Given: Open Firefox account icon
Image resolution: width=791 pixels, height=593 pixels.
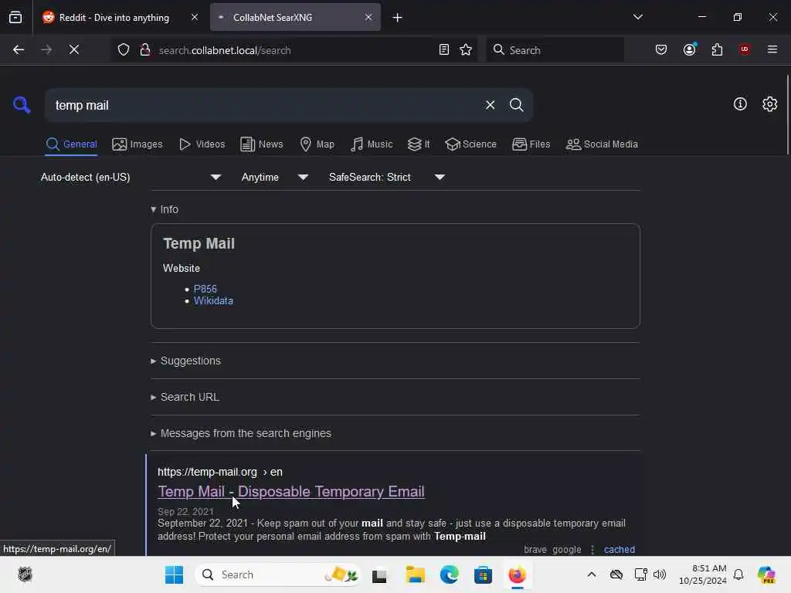Looking at the screenshot, I should click(689, 49).
